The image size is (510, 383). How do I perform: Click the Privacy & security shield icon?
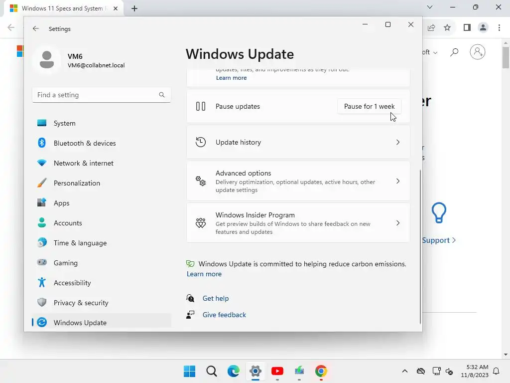click(42, 302)
